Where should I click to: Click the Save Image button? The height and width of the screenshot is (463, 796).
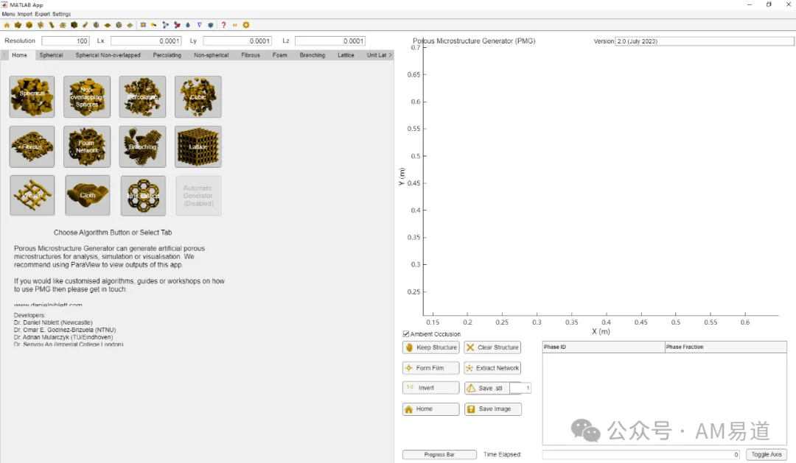coord(492,409)
